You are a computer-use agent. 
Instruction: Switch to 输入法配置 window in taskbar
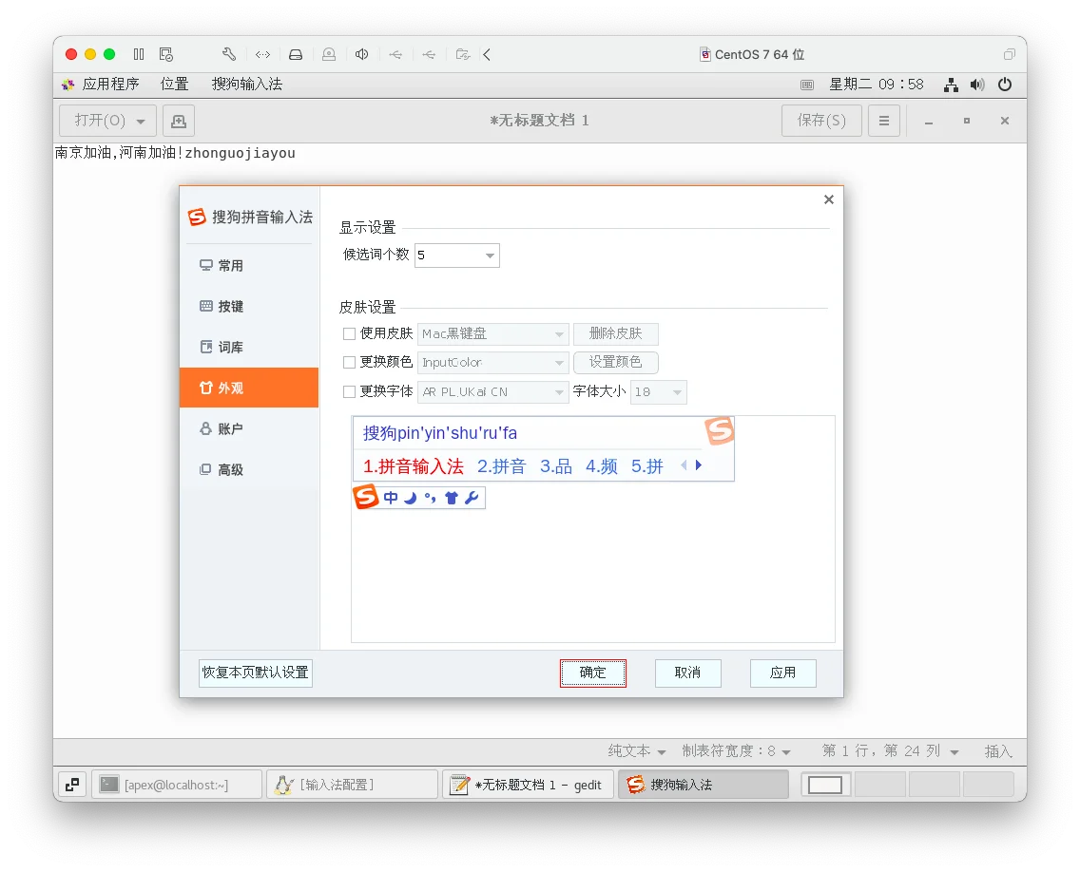[353, 785]
